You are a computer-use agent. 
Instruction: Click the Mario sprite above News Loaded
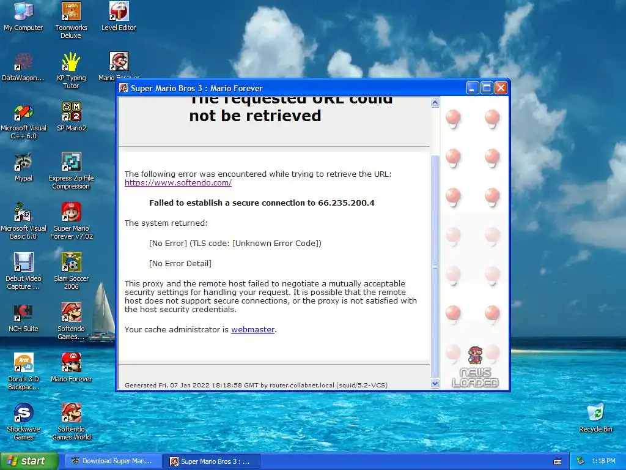point(475,356)
